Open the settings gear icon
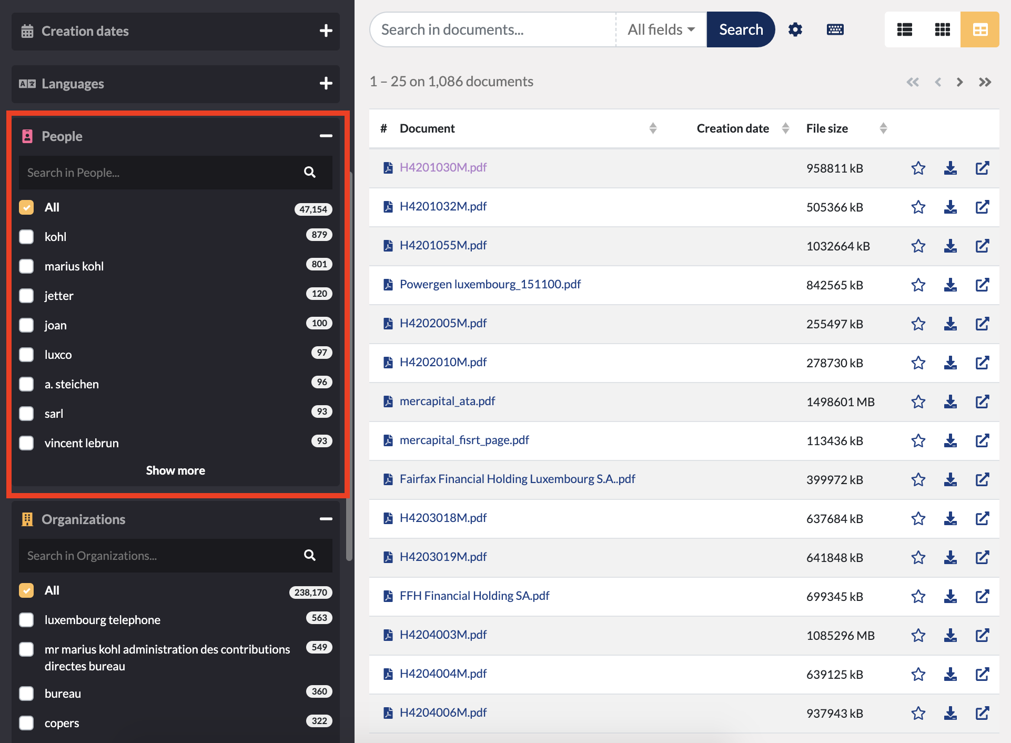 (x=795, y=29)
